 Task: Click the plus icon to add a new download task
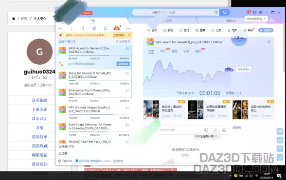60,28
